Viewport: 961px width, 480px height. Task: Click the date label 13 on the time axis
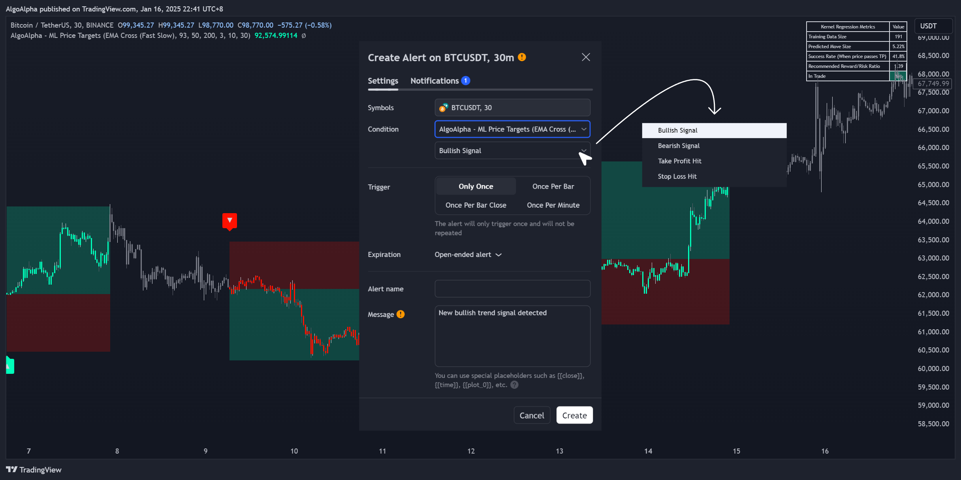pos(559,451)
